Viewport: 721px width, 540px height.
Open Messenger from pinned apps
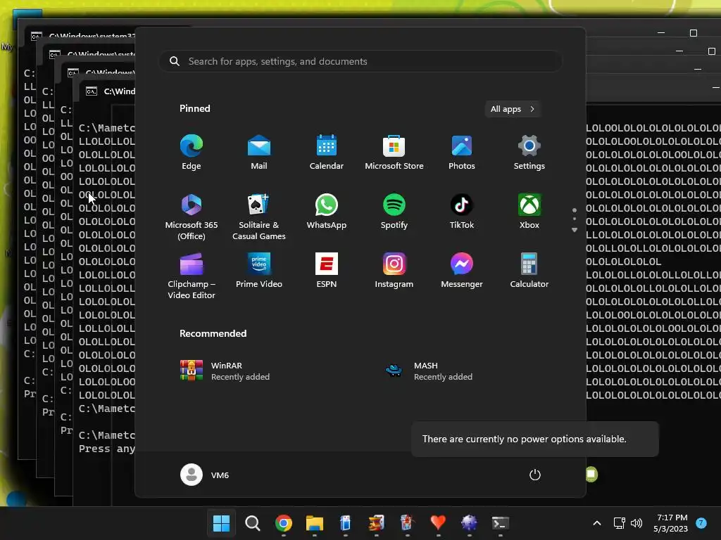pos(462,271)
